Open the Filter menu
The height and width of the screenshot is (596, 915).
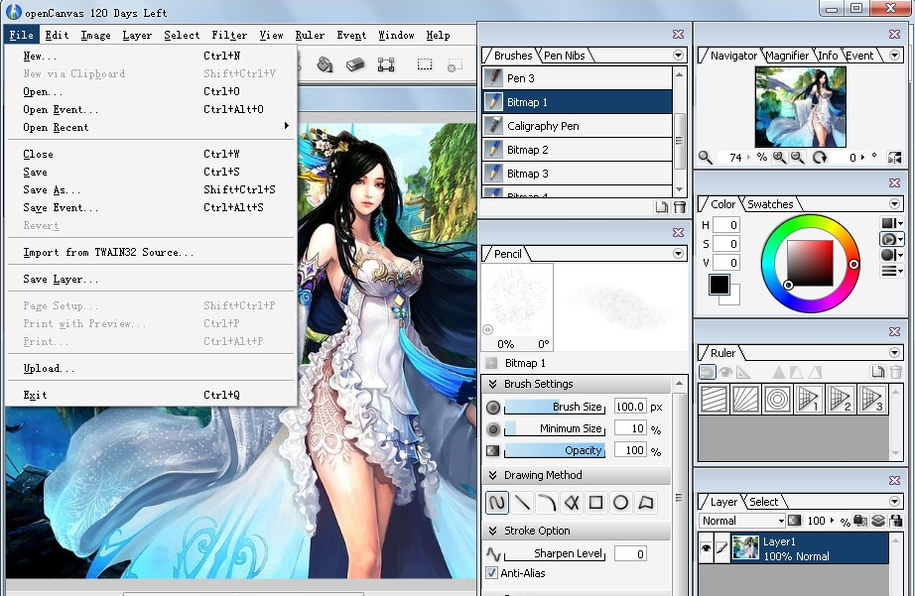click(229, 35)
